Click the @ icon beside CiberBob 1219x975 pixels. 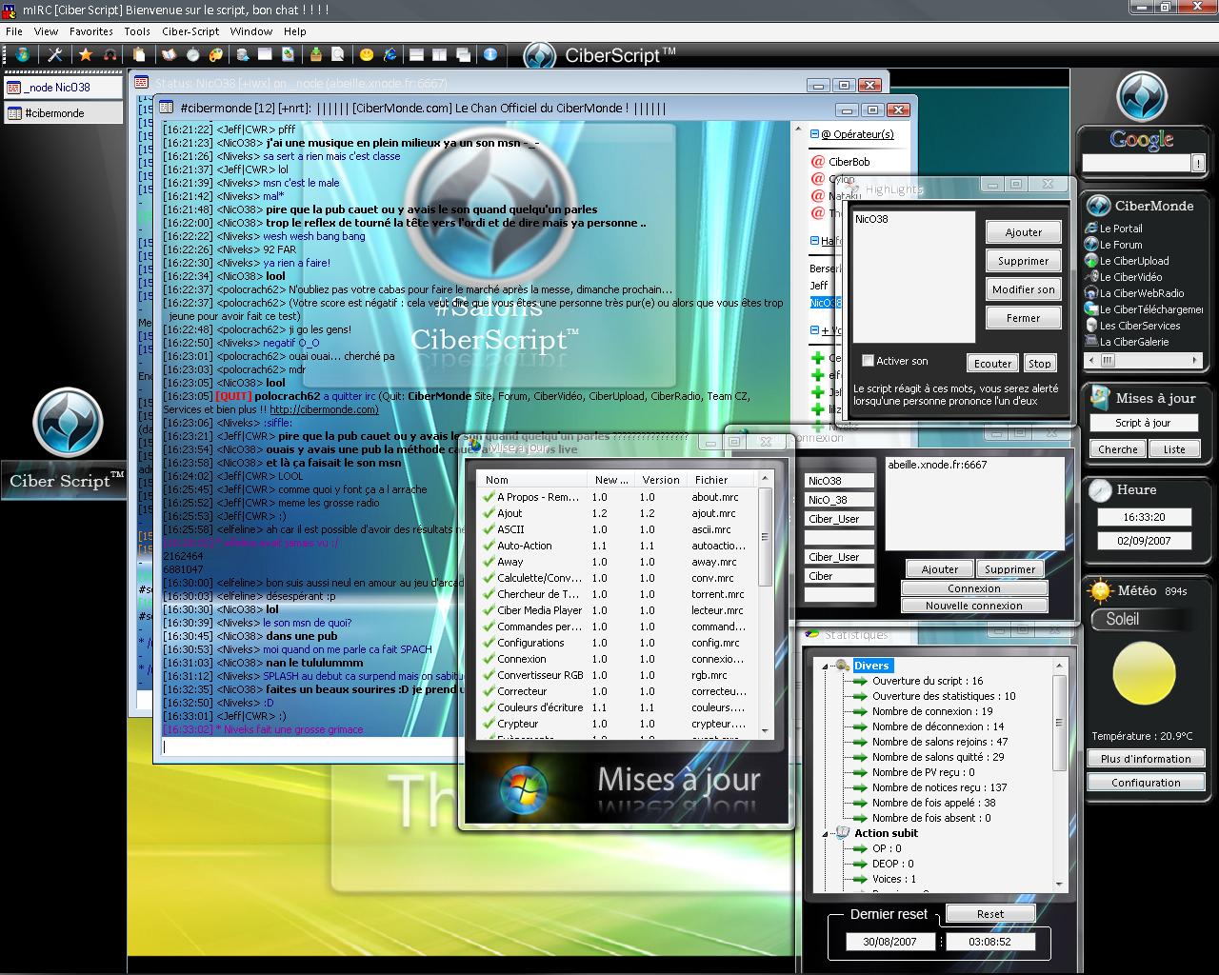[817, 162]
